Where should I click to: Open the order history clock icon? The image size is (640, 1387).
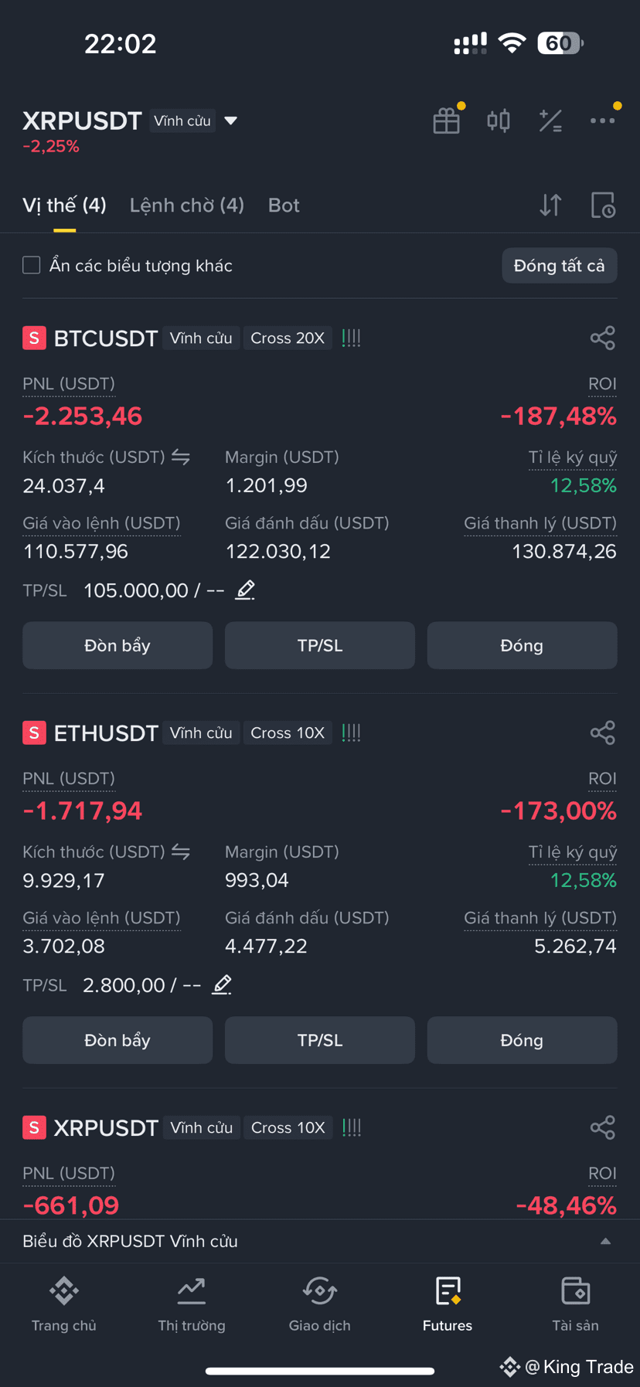click(603, 205)
